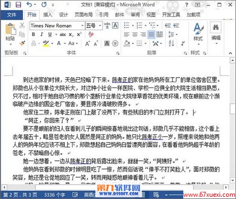Open paragraph shading paint bucket
This screenshot has width=236, height=199.
click(127, 43)
